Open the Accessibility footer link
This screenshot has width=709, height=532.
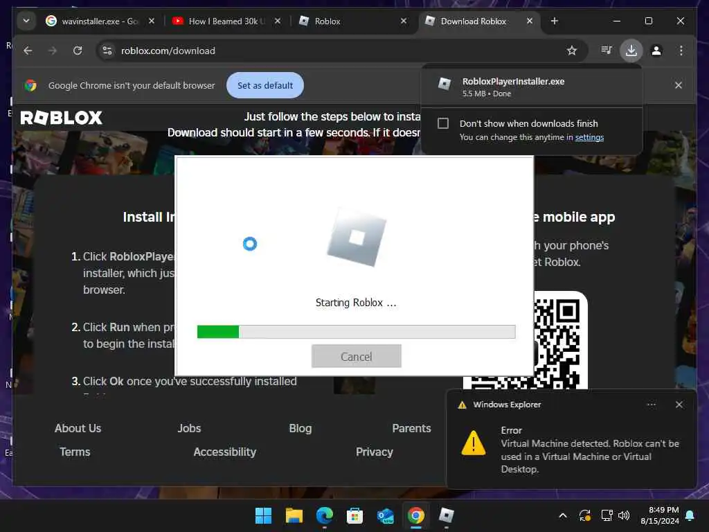pyautogui.click(x=225, y=452)
